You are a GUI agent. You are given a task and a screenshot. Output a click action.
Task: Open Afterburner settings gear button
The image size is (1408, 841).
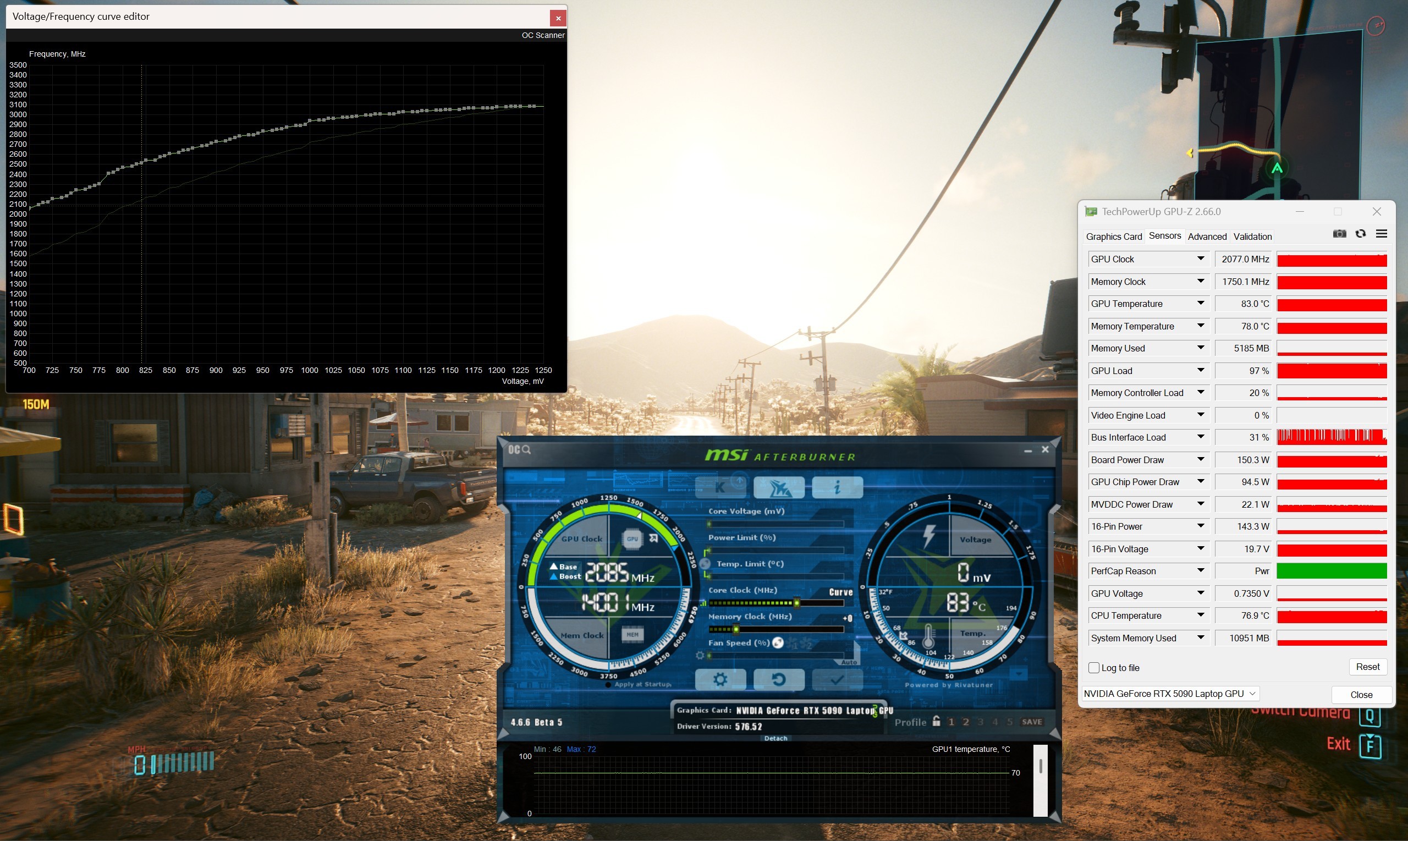click(719, 679)
